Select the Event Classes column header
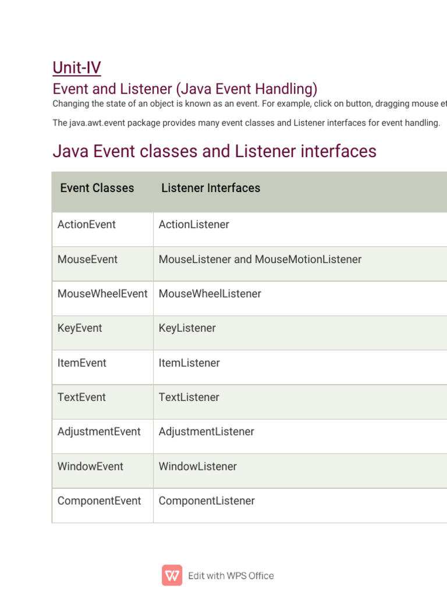 click(x=97, y=188)
